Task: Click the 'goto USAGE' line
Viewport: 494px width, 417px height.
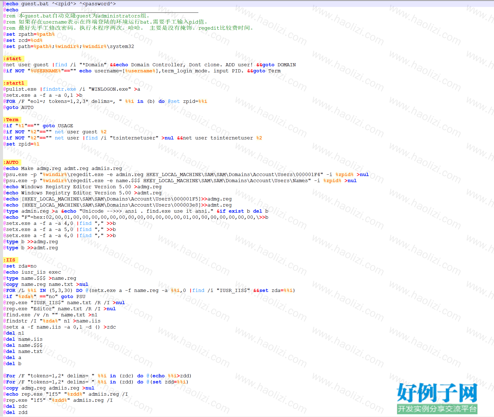Action: tap(38, 126)
